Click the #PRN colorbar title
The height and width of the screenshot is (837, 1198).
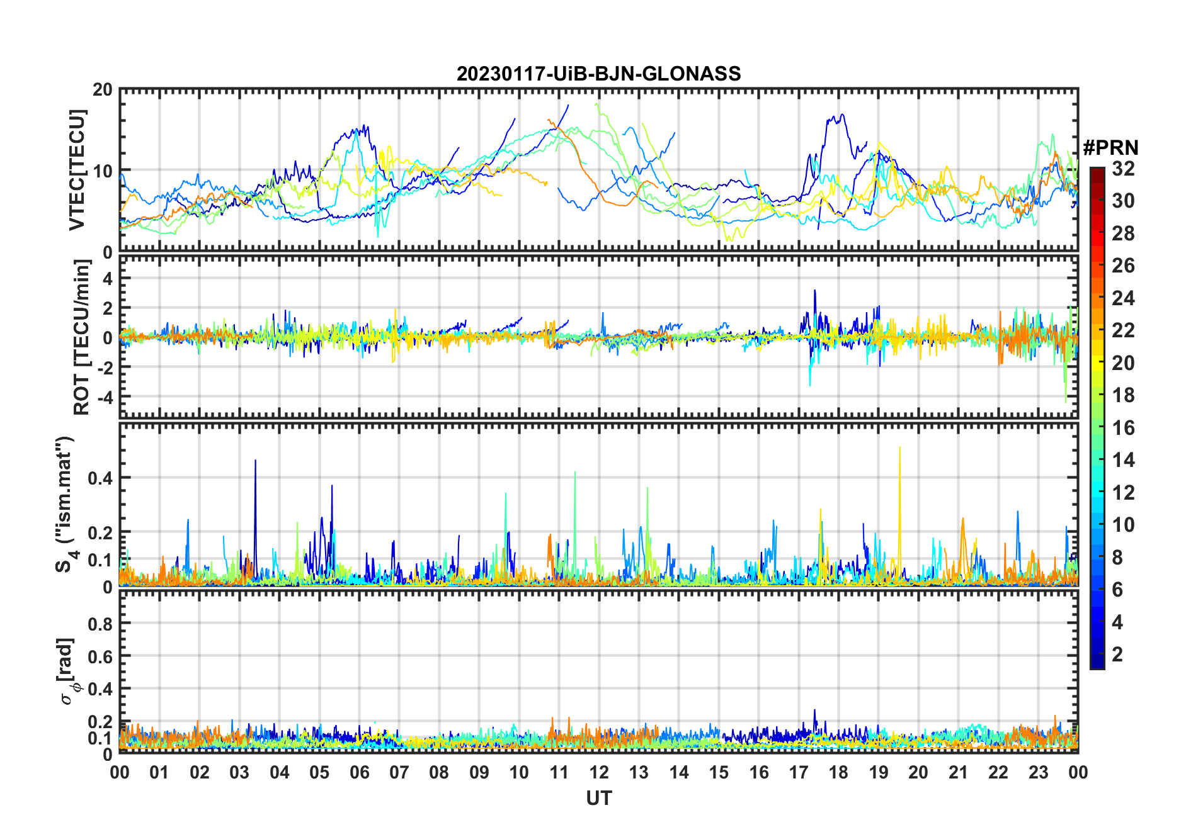[1110, 148]
